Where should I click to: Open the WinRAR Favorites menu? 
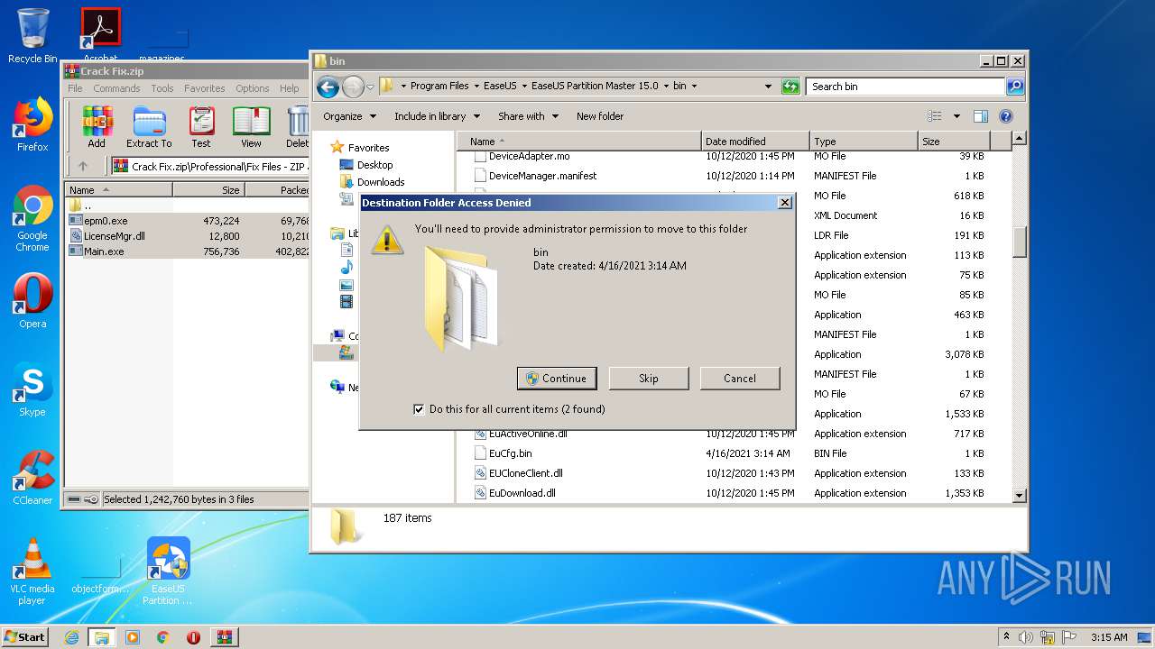tap(205, 88)
